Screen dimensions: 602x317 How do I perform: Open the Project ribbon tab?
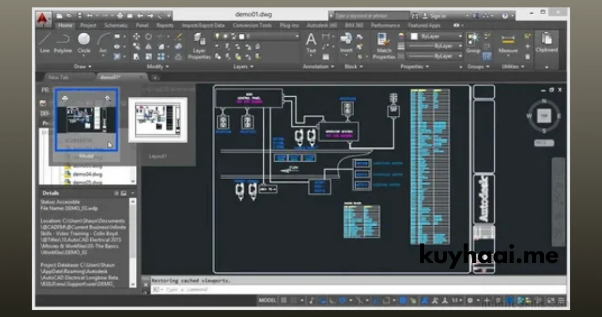[x=88, y=25]
